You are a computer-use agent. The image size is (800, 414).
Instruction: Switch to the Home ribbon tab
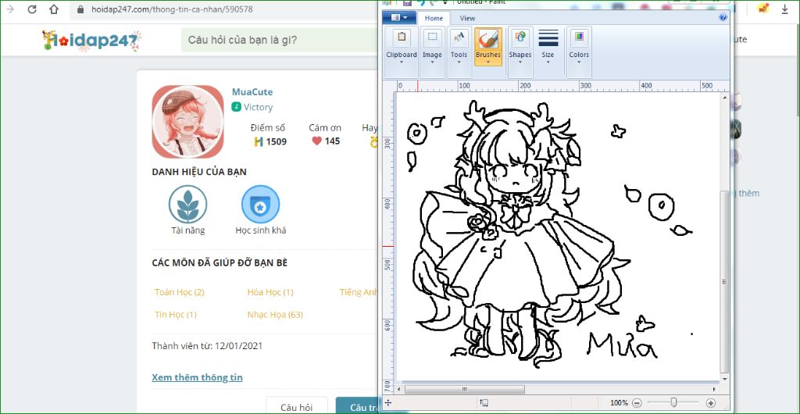434,18
